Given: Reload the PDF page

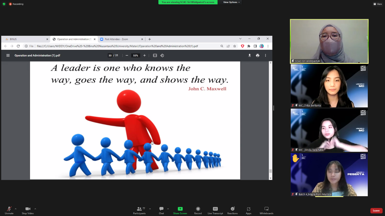Looking at the screenshot, I should [x=18, y=46].
